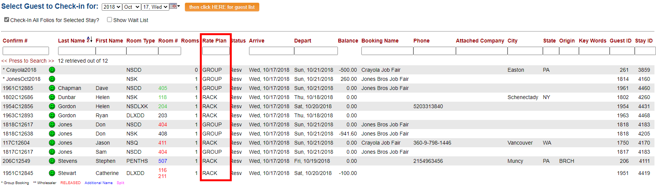Viewport: 656px width, 189px height.
Task: Click the Press to Search link
Action: [28, 61]
